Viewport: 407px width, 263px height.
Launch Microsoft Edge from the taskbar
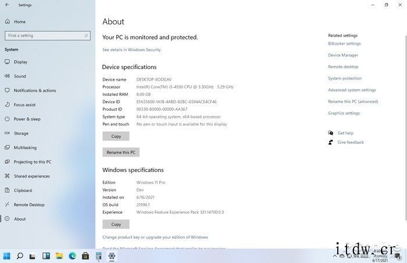pyautogui.click(x=73, y=256)
